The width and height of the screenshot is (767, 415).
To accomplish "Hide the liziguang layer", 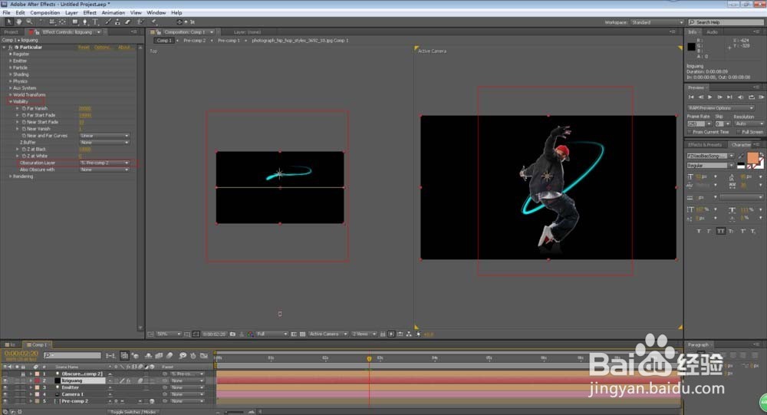I will pos(5,380).
